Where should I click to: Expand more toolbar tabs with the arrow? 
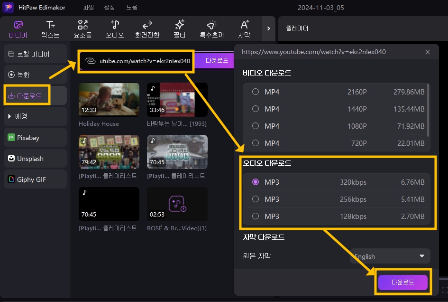[268, 28]
